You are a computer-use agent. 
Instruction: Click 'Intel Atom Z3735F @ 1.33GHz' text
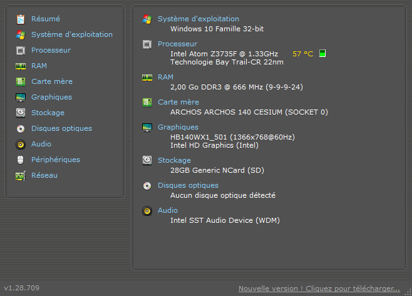tap(224, 54)
